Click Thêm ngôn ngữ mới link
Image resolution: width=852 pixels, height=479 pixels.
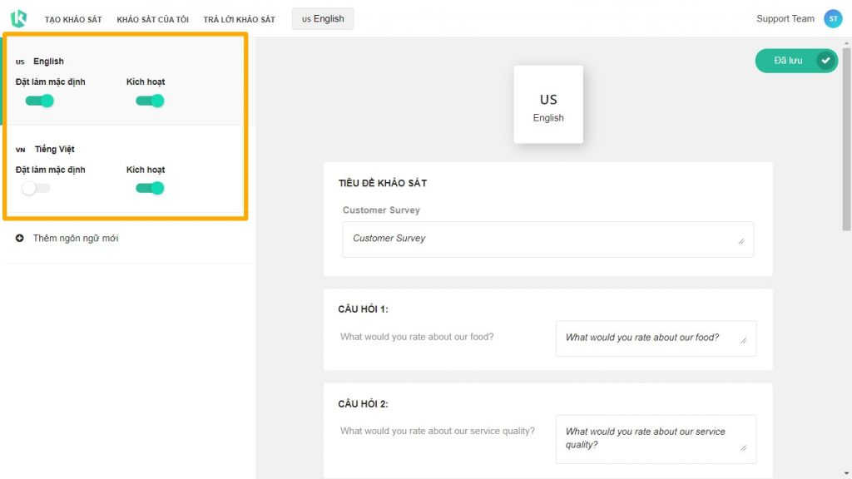point(76,238)
